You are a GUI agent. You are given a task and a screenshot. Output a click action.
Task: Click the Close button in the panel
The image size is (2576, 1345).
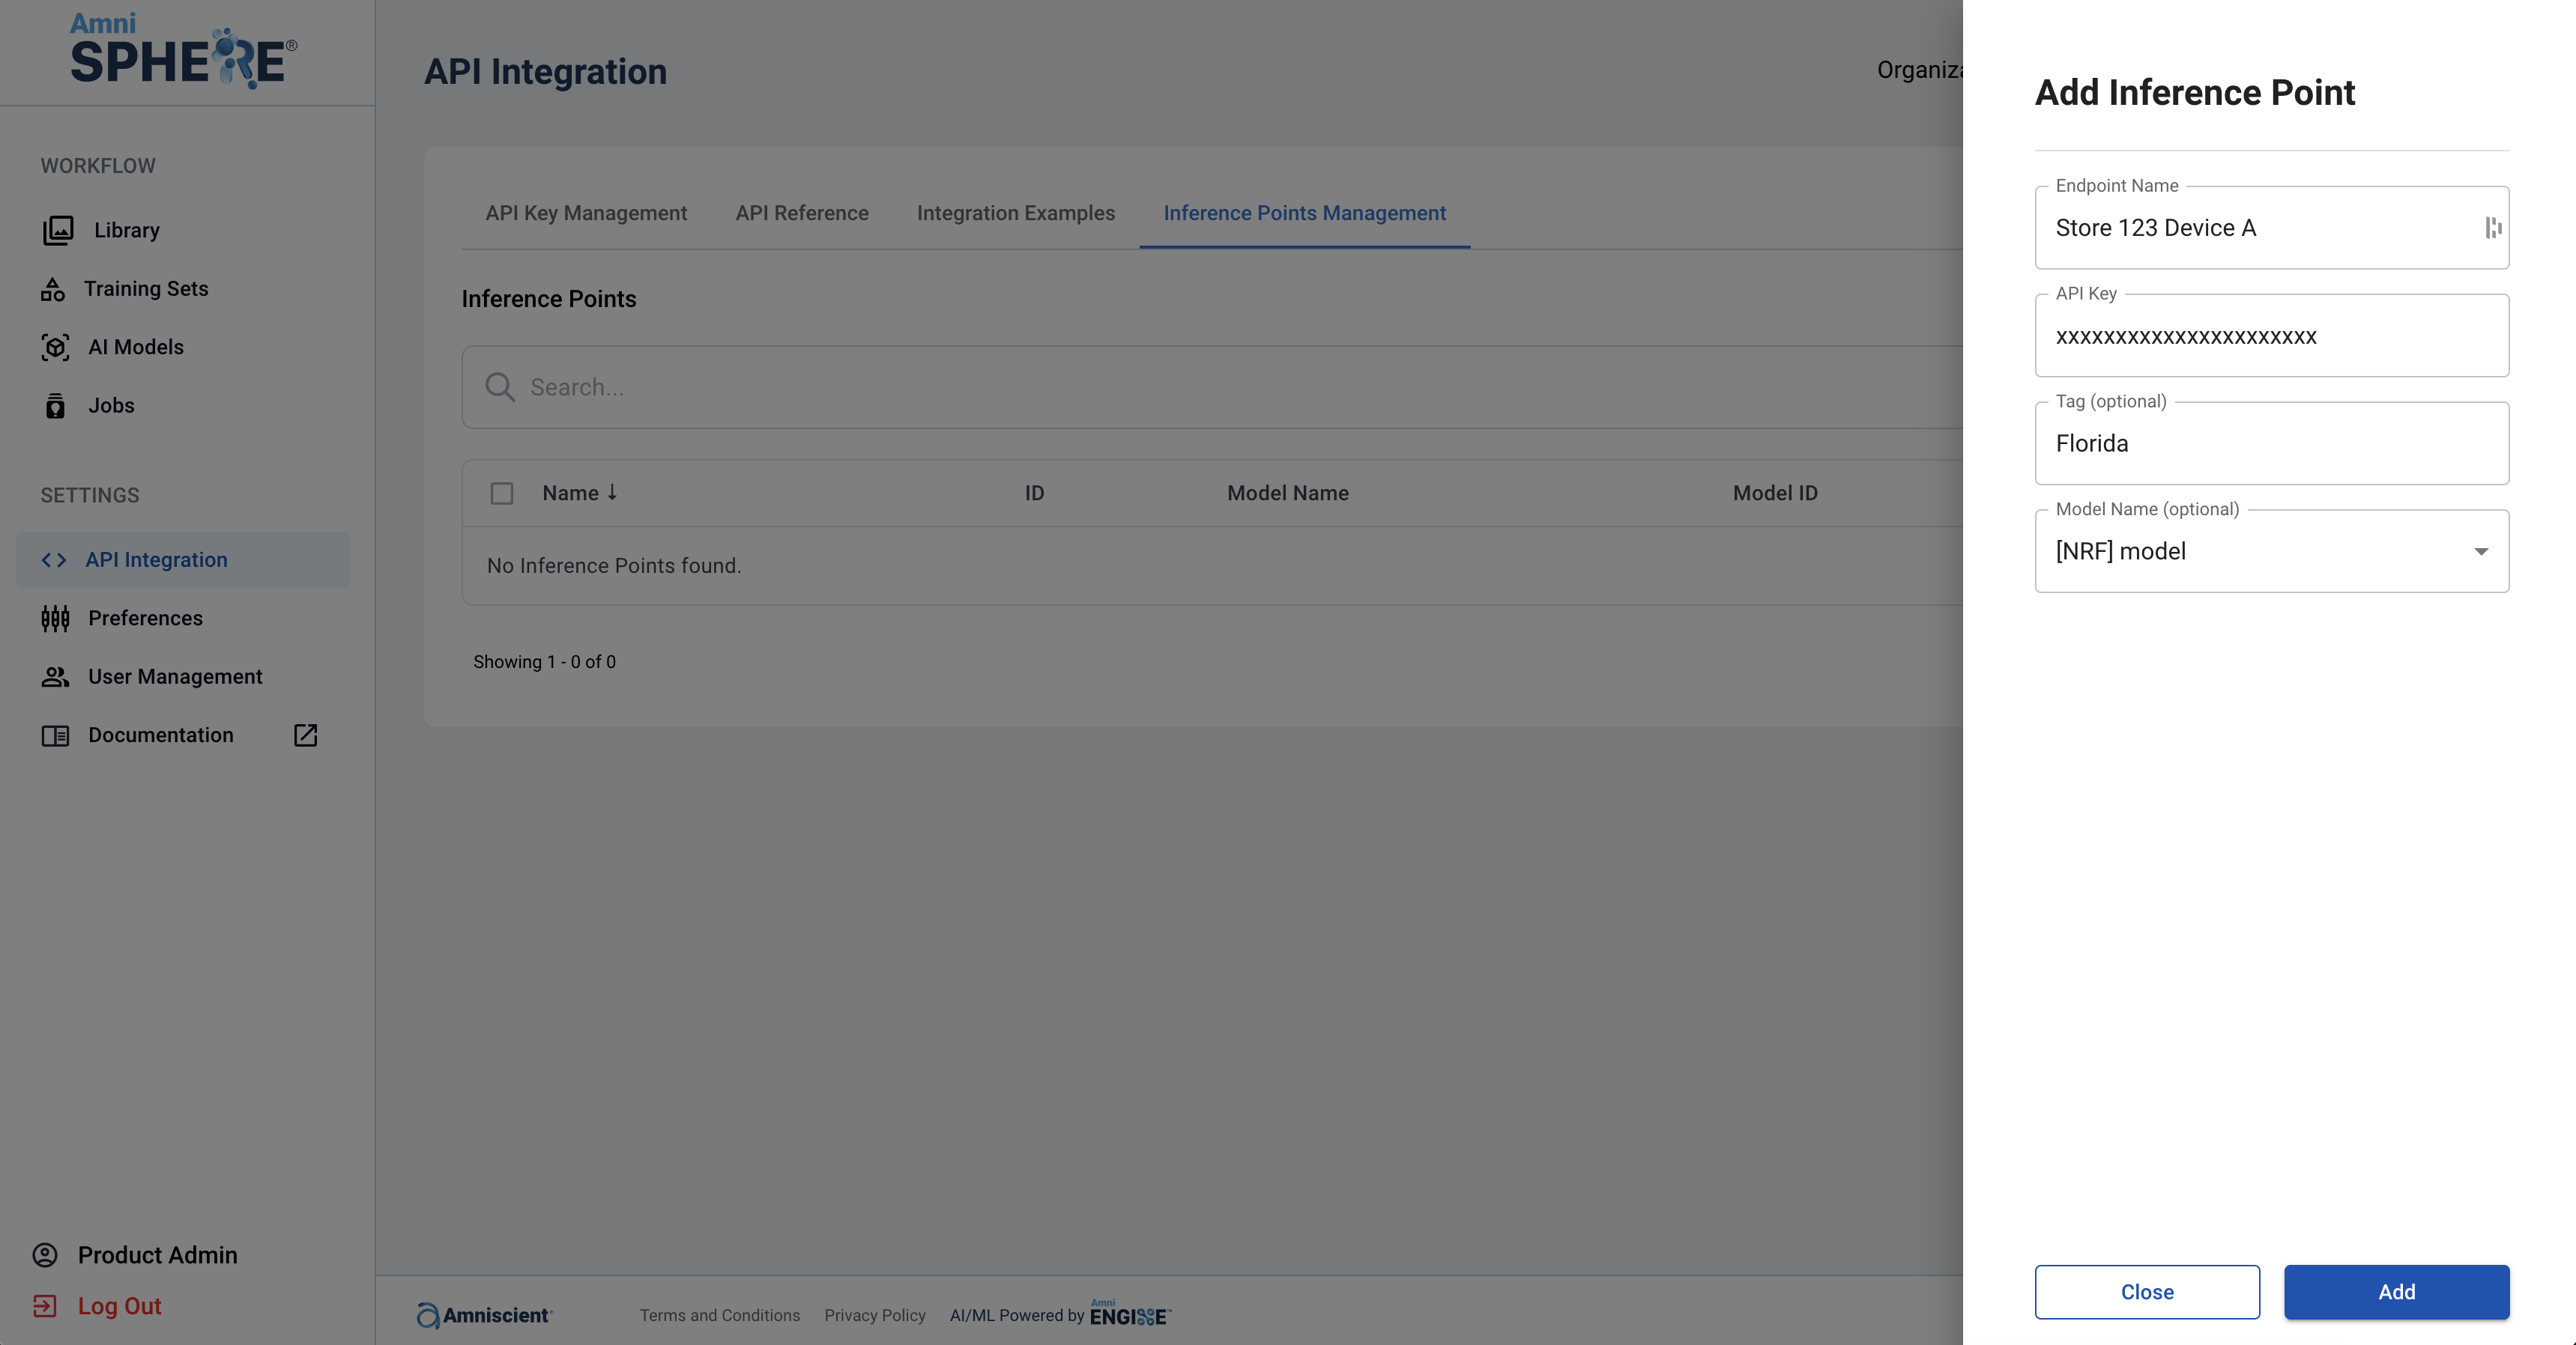tap(2147, 1292)
